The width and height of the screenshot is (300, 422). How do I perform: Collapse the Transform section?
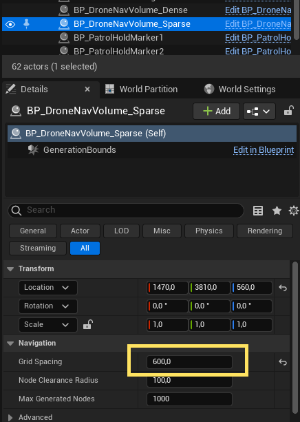(10, 269)
